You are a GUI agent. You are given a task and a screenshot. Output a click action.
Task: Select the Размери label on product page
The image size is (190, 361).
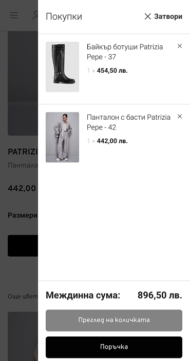point(23,215)
